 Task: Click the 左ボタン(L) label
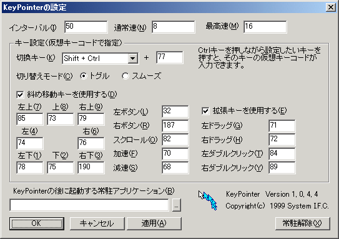(131, 112)
